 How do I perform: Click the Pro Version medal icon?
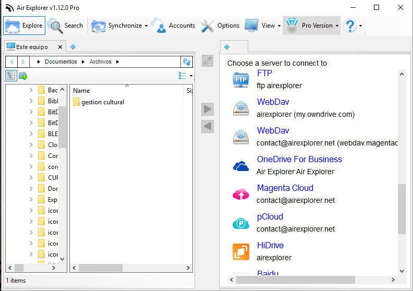pos(292,26)
